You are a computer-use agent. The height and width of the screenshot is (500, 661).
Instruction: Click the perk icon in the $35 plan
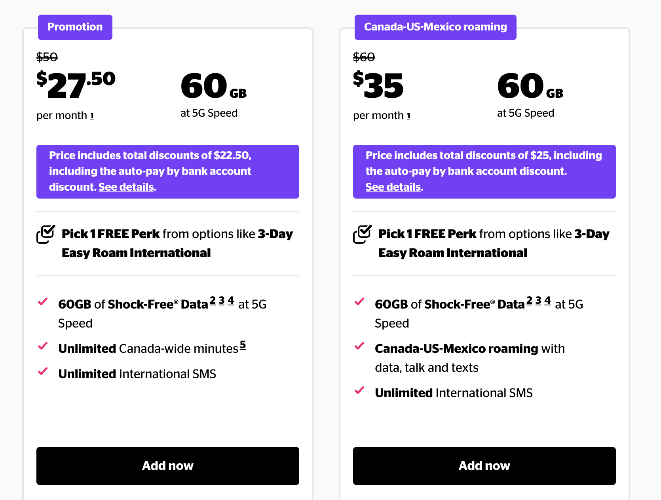[x=362, y=234]
